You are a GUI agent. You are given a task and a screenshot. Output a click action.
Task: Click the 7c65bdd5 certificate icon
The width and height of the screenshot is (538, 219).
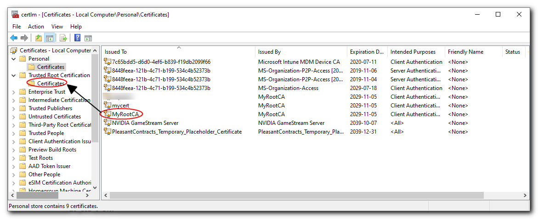tap(108, 62)
